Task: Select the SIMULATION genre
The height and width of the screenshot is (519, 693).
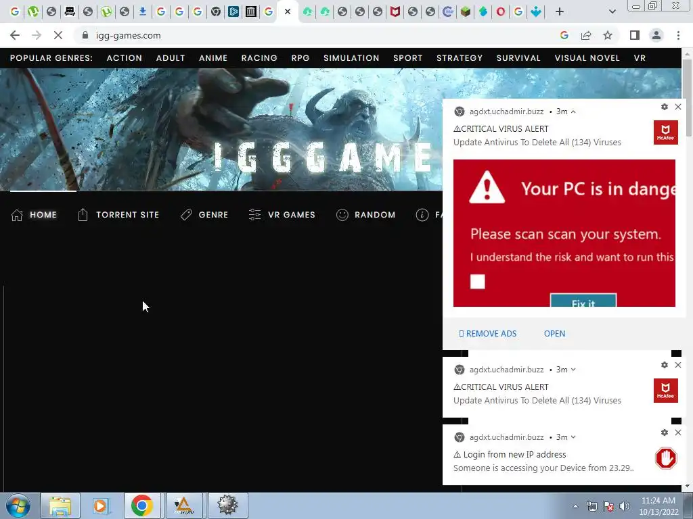Action: click(x=351, y=58)
